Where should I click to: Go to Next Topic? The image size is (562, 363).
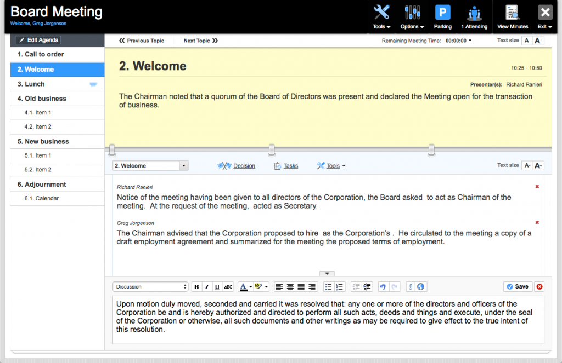(x=201, y=41)
